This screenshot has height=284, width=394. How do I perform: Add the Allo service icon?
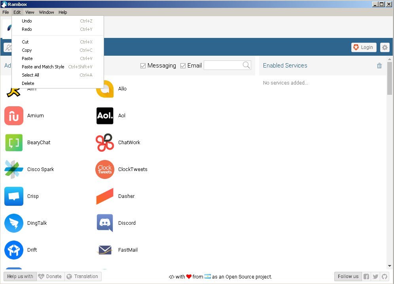pyautogui.click(x=105, y=89)
